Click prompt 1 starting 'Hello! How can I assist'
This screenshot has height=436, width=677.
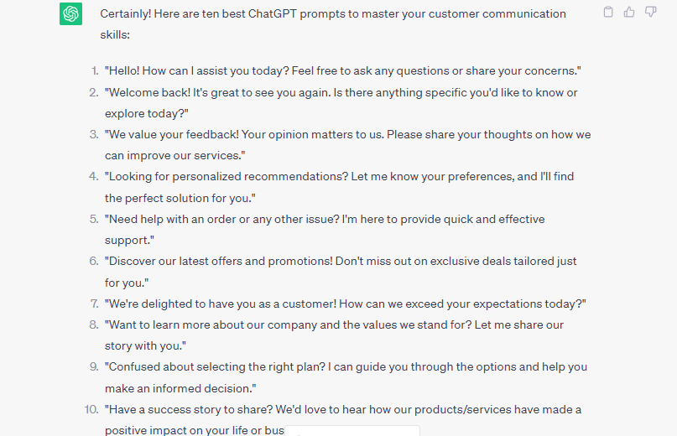click(x=343, y=70)
